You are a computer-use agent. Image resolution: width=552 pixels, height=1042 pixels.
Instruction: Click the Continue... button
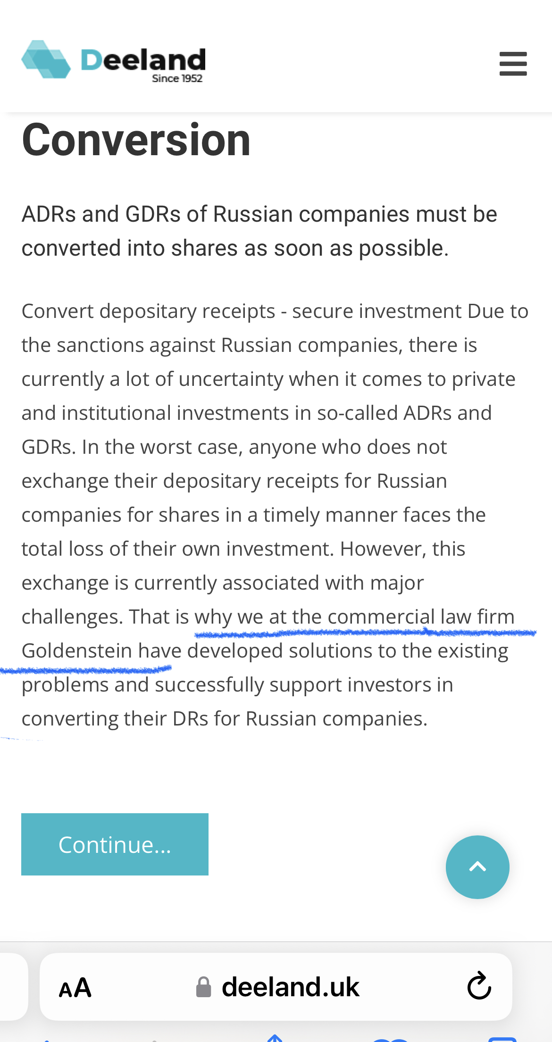tap(115, 844)
